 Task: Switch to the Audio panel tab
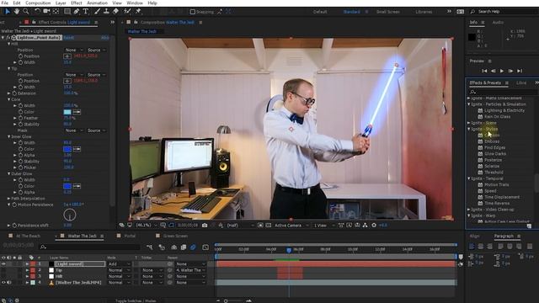pos(498,23)
